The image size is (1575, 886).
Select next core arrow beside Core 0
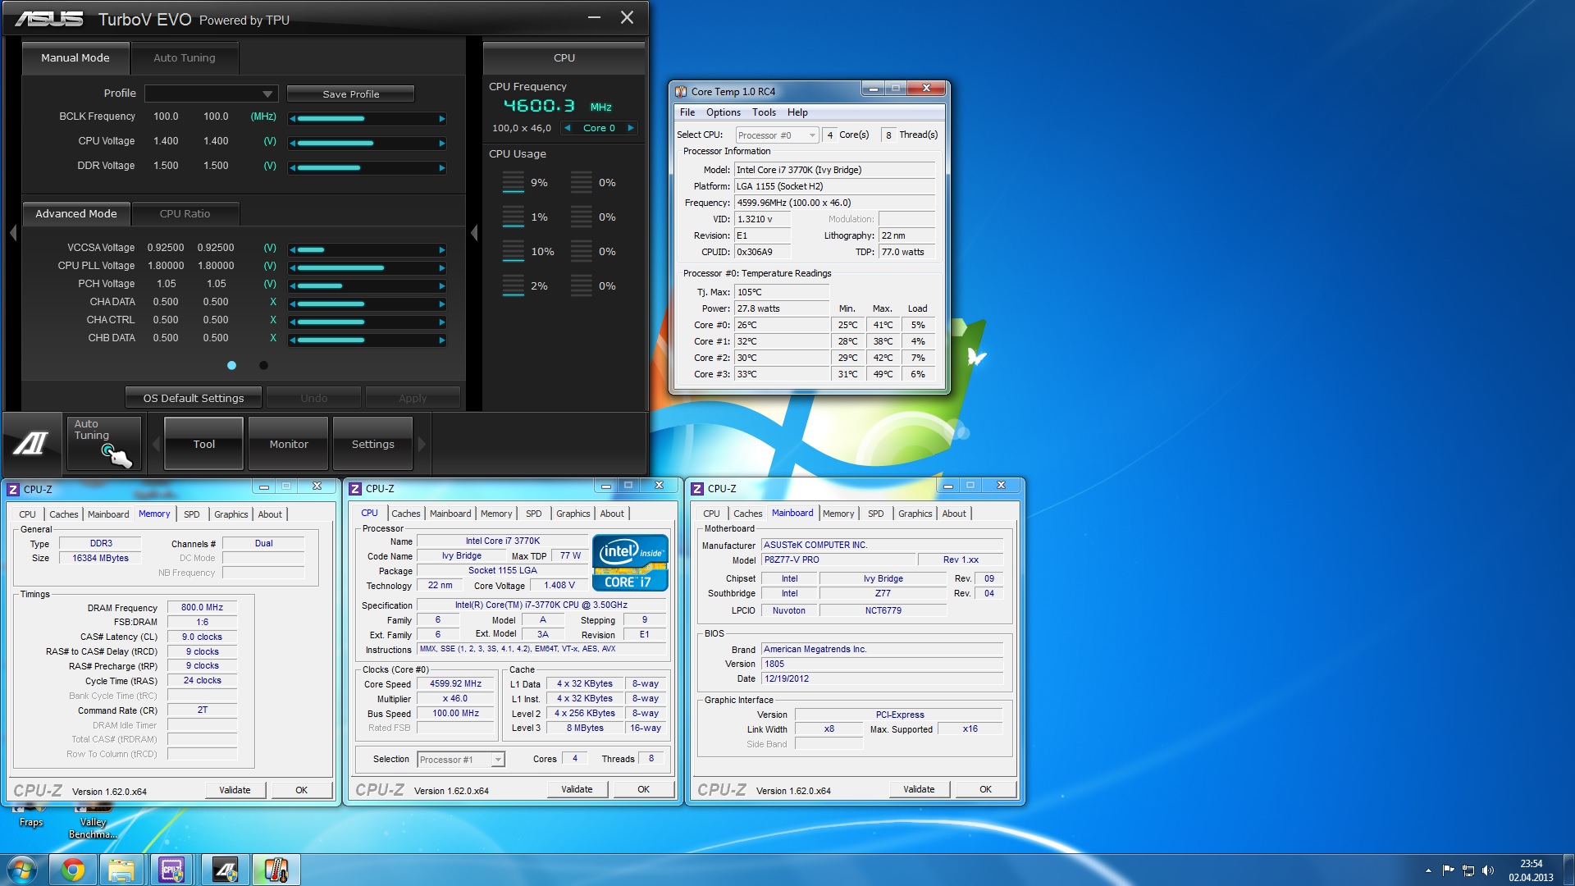pyautogui.click(x=631, y=128)
